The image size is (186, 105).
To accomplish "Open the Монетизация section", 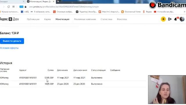I will click(x=62, y=19).
